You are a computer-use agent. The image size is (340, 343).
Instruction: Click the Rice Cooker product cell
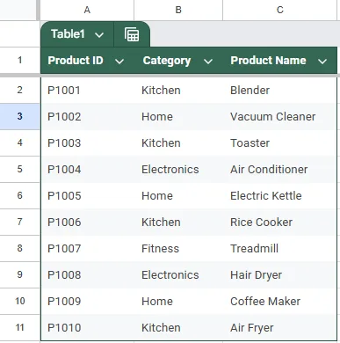[280, 222]
